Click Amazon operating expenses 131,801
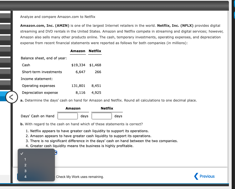Screen dimensions: 235x189 pyautogui.click(x=78, y=86)
